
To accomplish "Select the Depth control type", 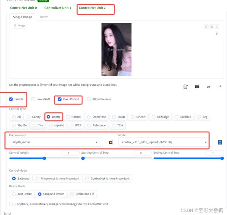I will [54, 117].
